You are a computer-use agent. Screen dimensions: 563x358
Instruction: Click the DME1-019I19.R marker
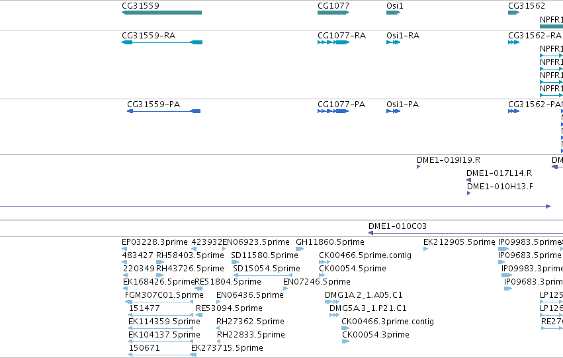click(418, 167)
